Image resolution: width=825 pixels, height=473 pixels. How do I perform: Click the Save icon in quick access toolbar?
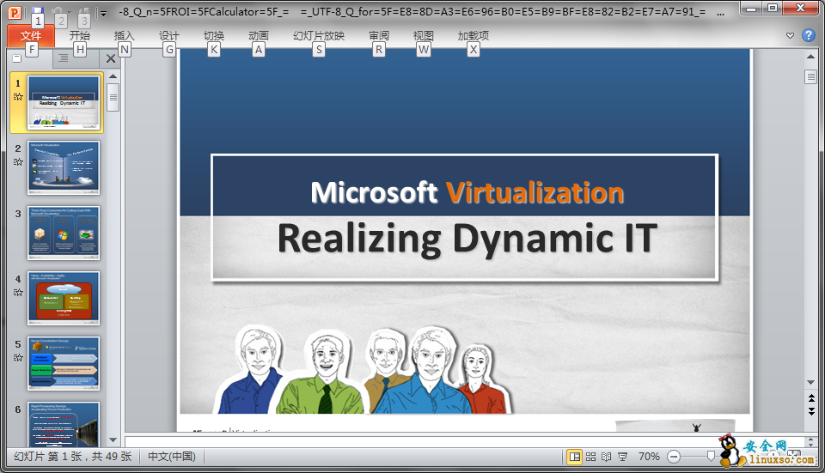pyautogui.click(x=36, y=9)
